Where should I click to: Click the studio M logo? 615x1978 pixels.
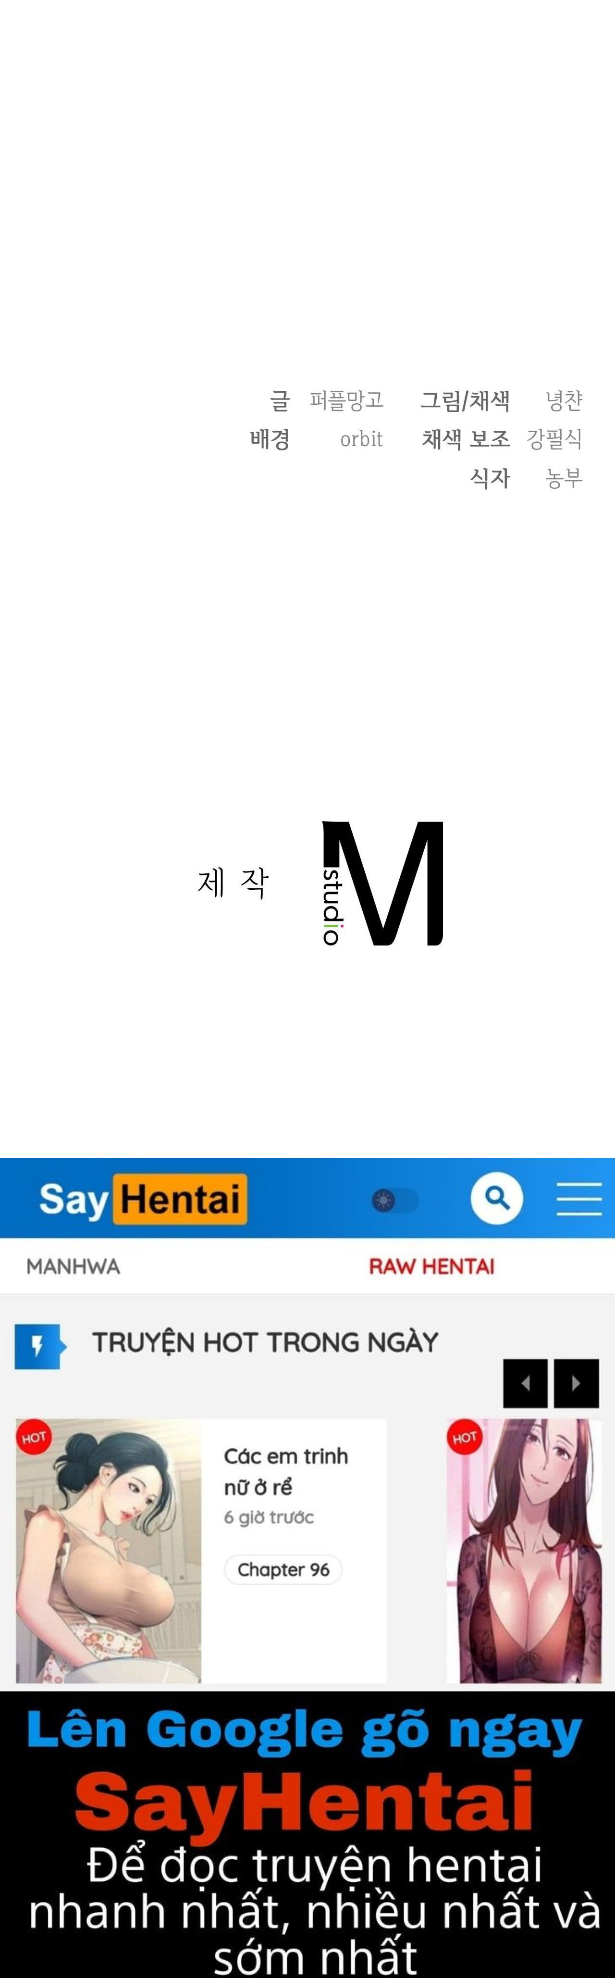click(x=382, y=883)
